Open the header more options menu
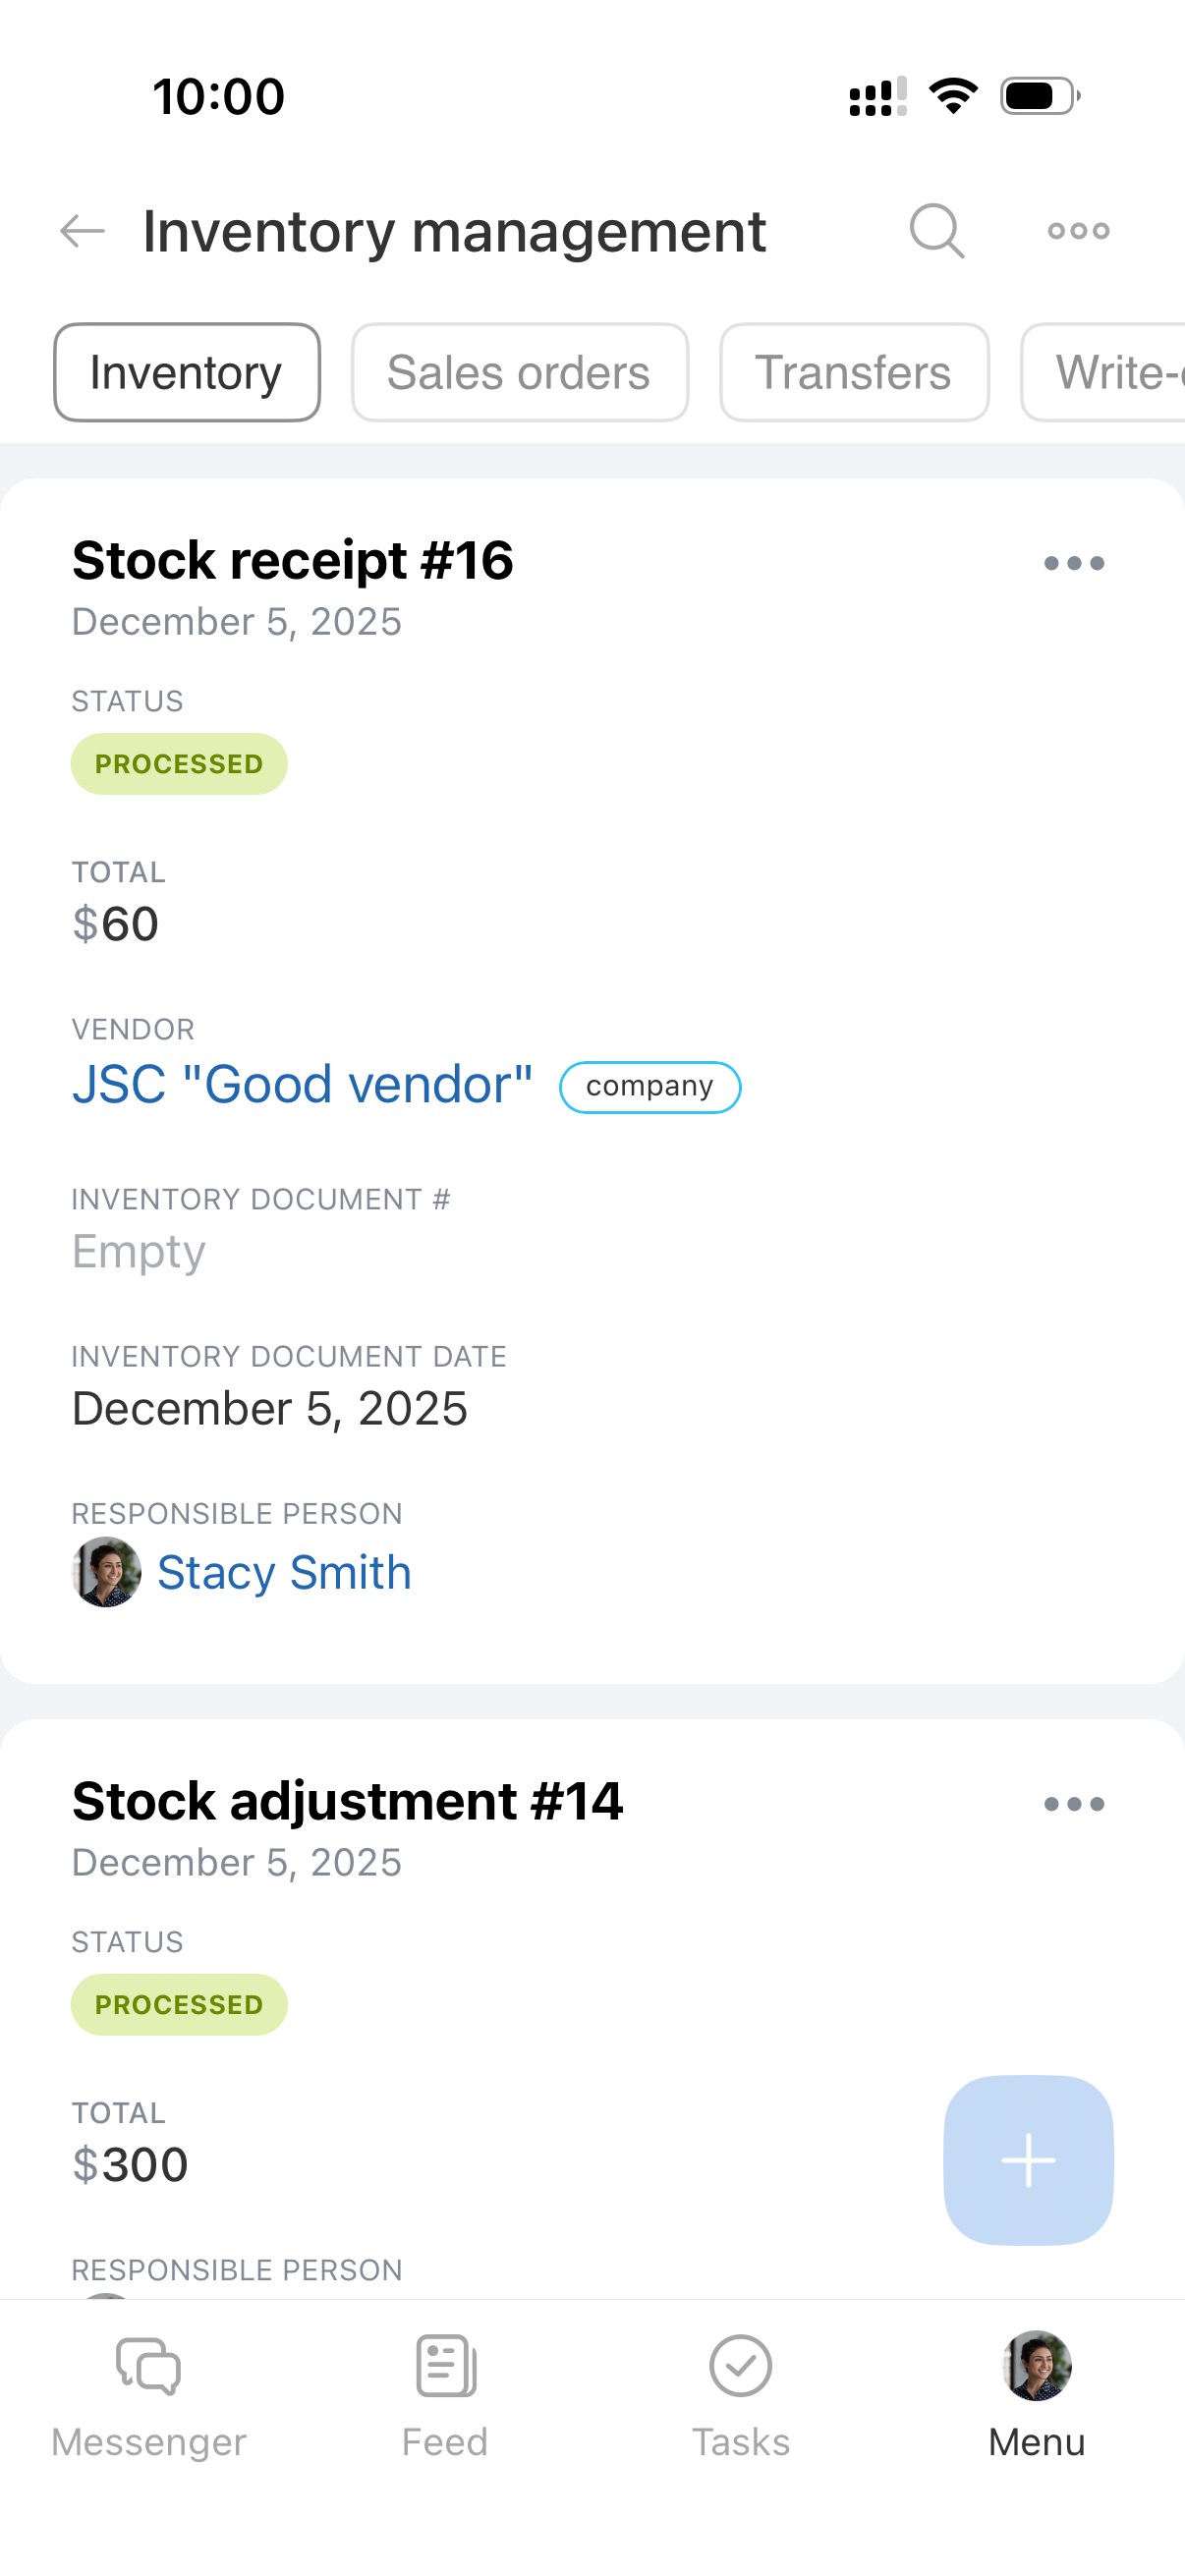Screen dimensions: 1185x2576 1078,231
